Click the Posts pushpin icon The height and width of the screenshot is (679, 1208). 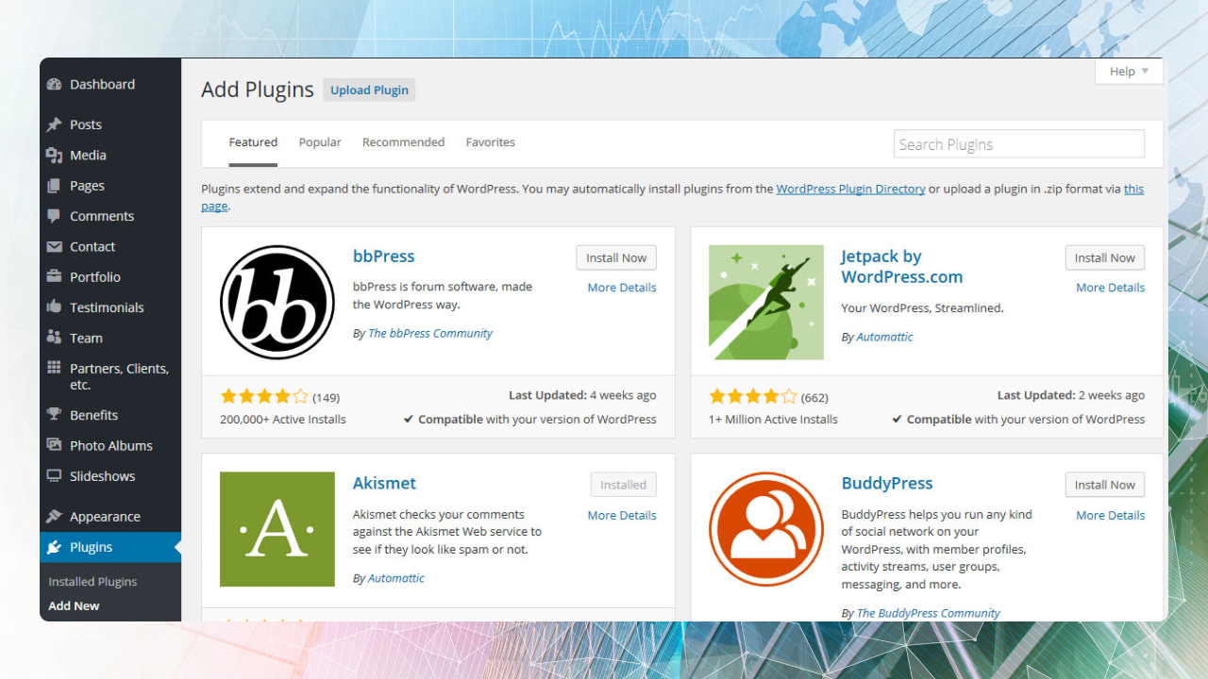tap(54, 124)
